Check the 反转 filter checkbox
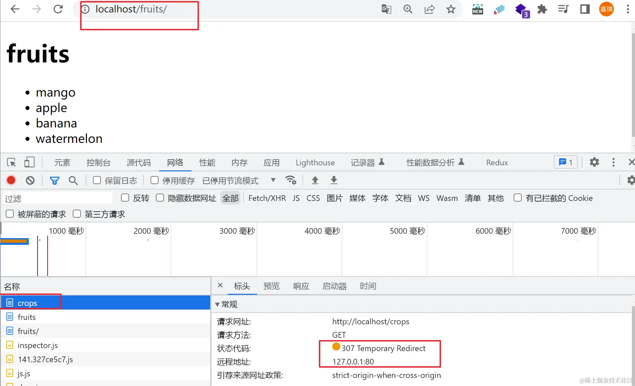The width and height of the screenshot is (635, 386). point(125,198)
